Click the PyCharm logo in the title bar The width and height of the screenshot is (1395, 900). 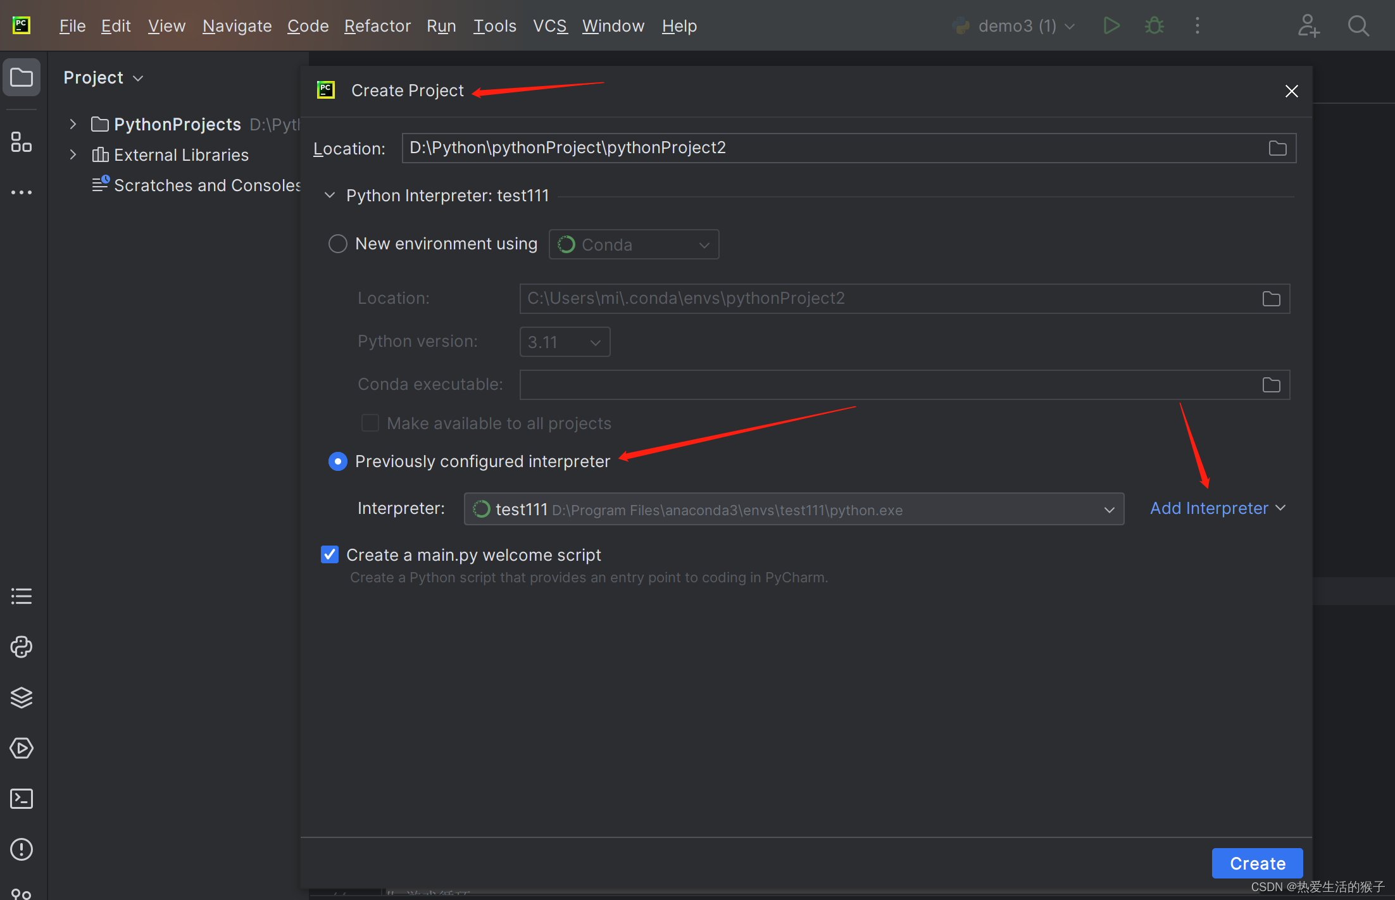coord(22,25)
